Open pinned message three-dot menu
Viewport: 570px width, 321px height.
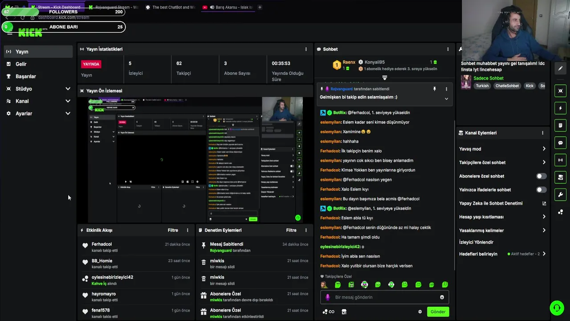point(446,89)
